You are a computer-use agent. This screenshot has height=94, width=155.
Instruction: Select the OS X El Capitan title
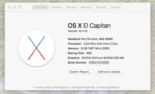89,26
